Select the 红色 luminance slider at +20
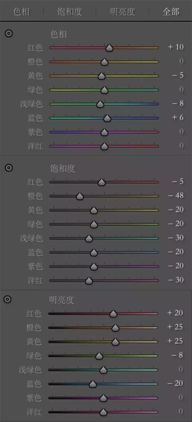Screen dimensions: 192x422 pos(114,314)
